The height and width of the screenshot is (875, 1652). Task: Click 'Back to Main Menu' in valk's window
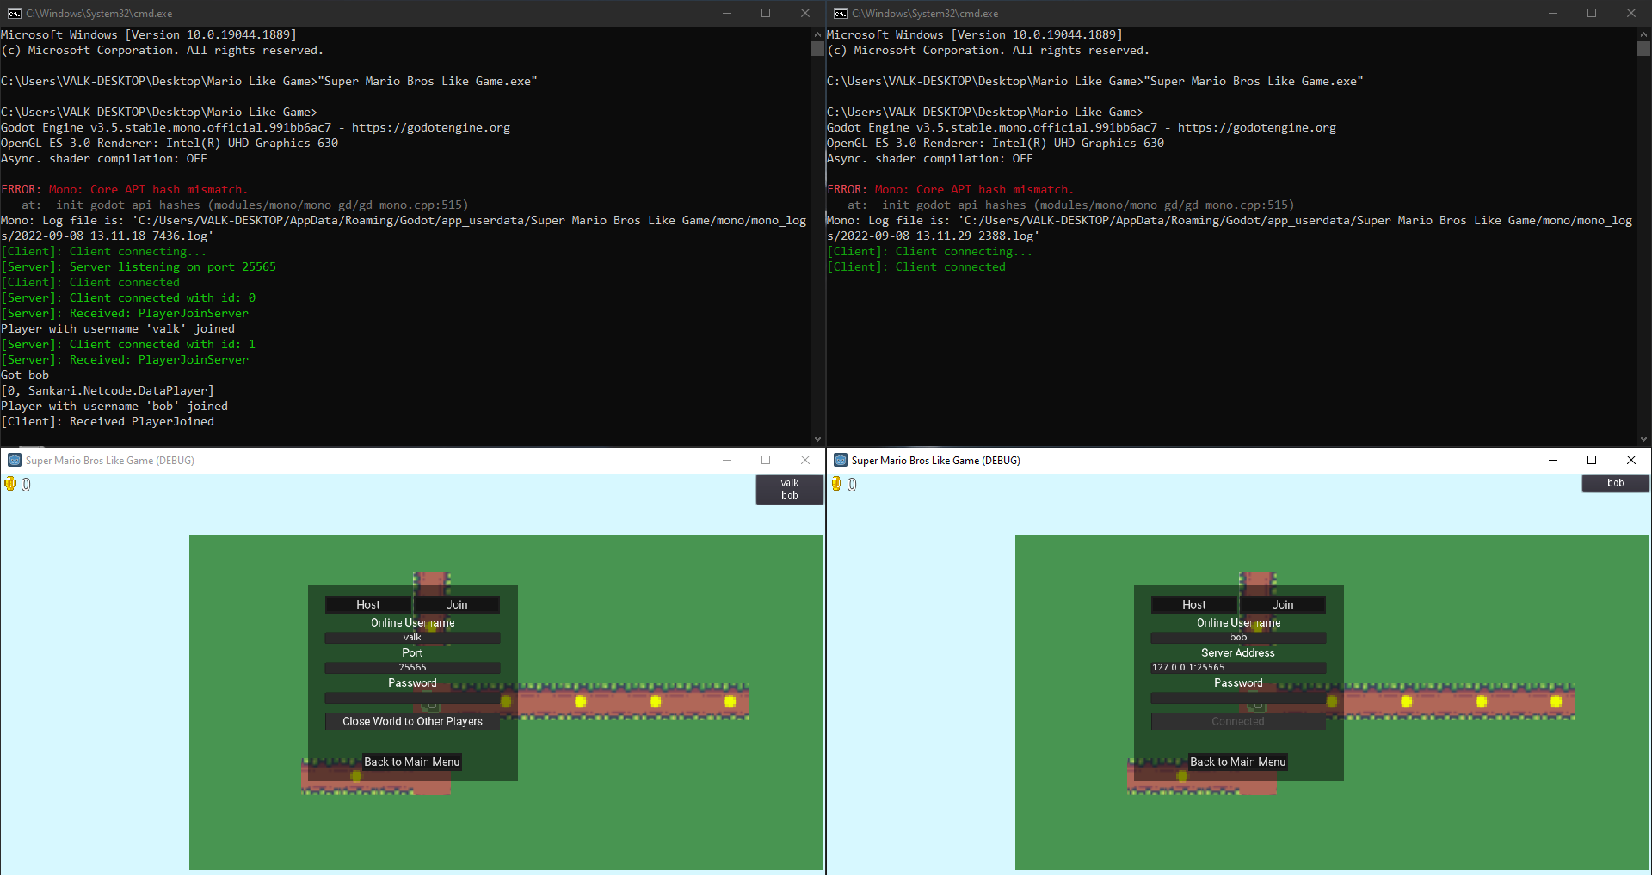point(411,761)
